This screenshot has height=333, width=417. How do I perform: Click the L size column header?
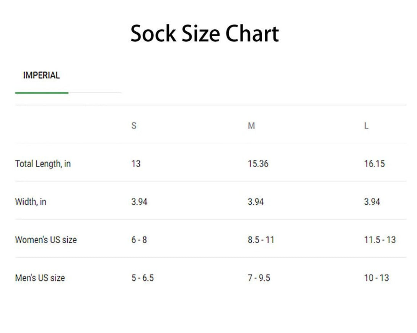(x=366, y=126)
